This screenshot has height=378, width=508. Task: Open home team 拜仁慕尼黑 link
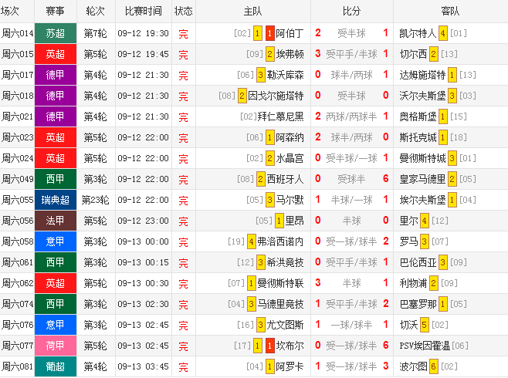(x=280, y=116)
